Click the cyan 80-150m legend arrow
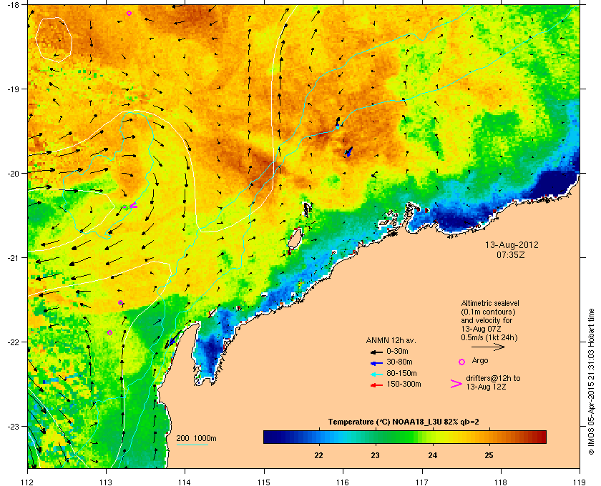Viewport: 601px width, 486px height. tap(377, 374)
